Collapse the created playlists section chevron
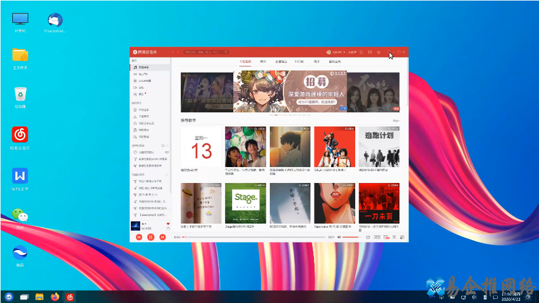 (x=167, y=145)
